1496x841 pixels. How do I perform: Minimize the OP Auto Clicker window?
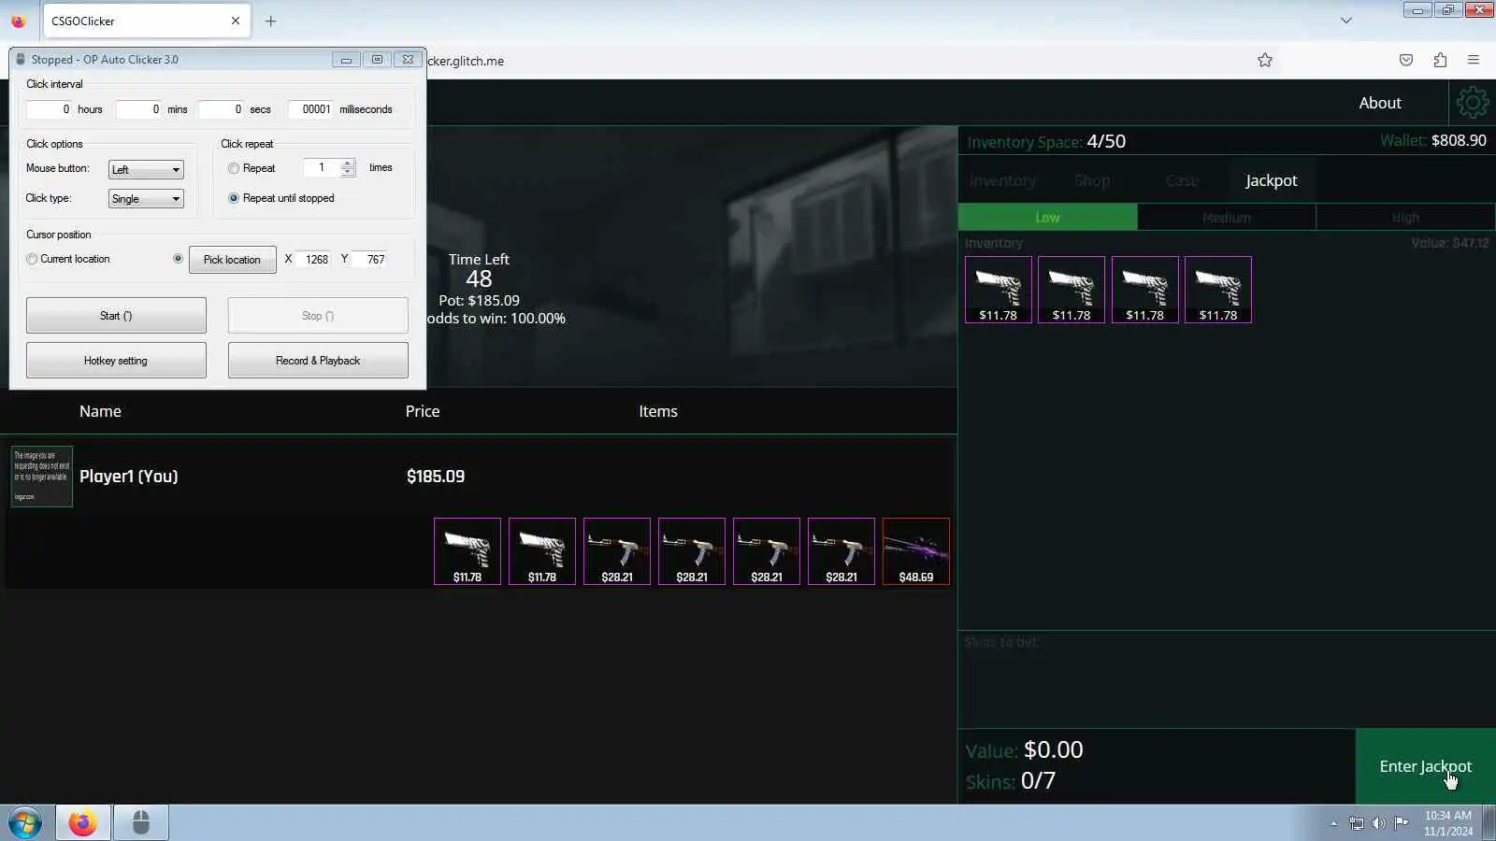pyautogui.click(x=346, y=60)
